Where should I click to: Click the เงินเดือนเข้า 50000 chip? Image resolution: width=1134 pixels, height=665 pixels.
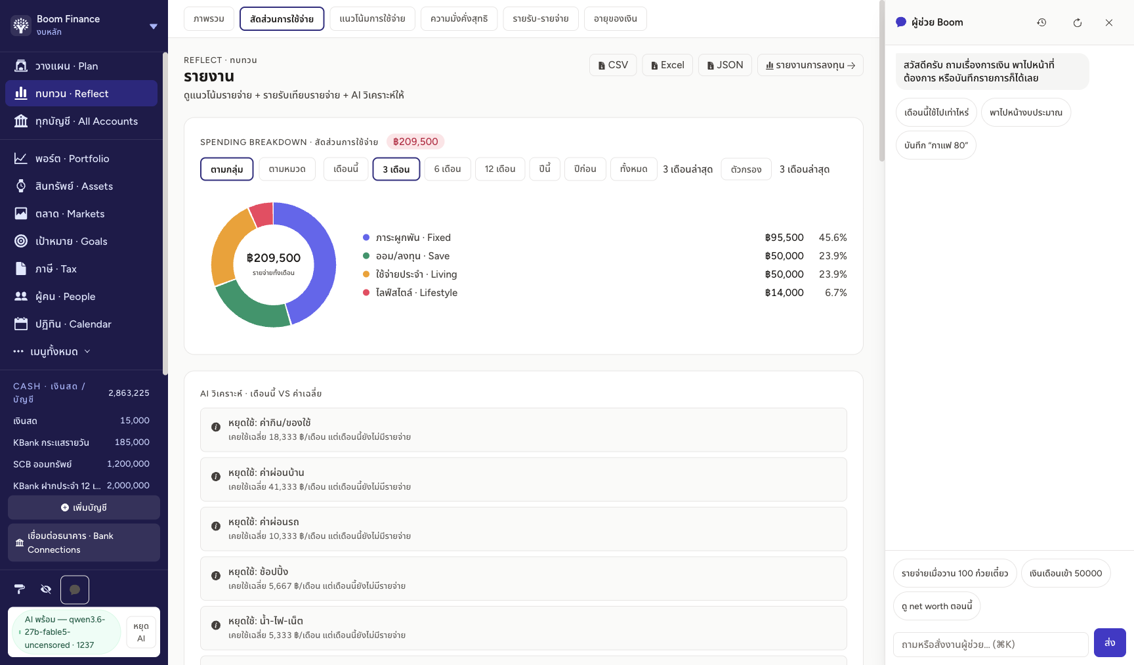(1066, 573)
